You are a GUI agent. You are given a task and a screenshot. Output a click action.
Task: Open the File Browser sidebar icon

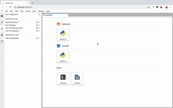(2, 16)
